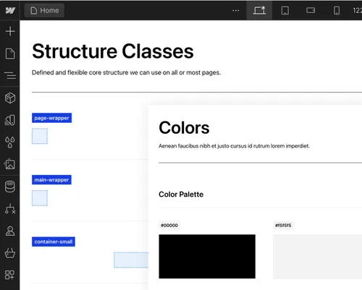Click the #00000 hex label
Viewport: 362px width, 290px height.
pyautogui.click(x=169, y=226)
